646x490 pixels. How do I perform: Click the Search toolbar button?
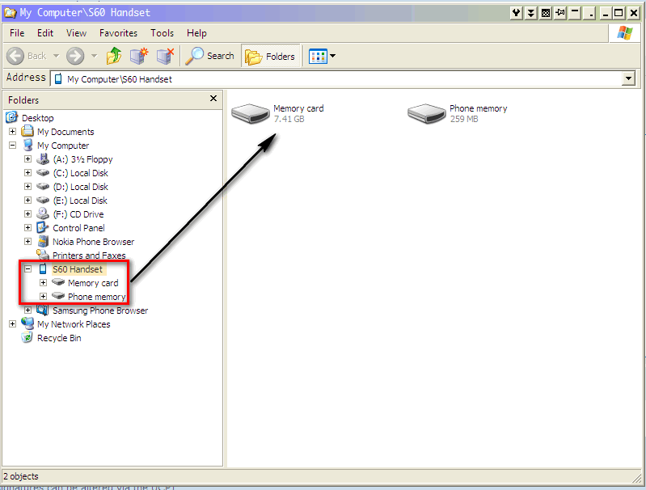[210, 56]
